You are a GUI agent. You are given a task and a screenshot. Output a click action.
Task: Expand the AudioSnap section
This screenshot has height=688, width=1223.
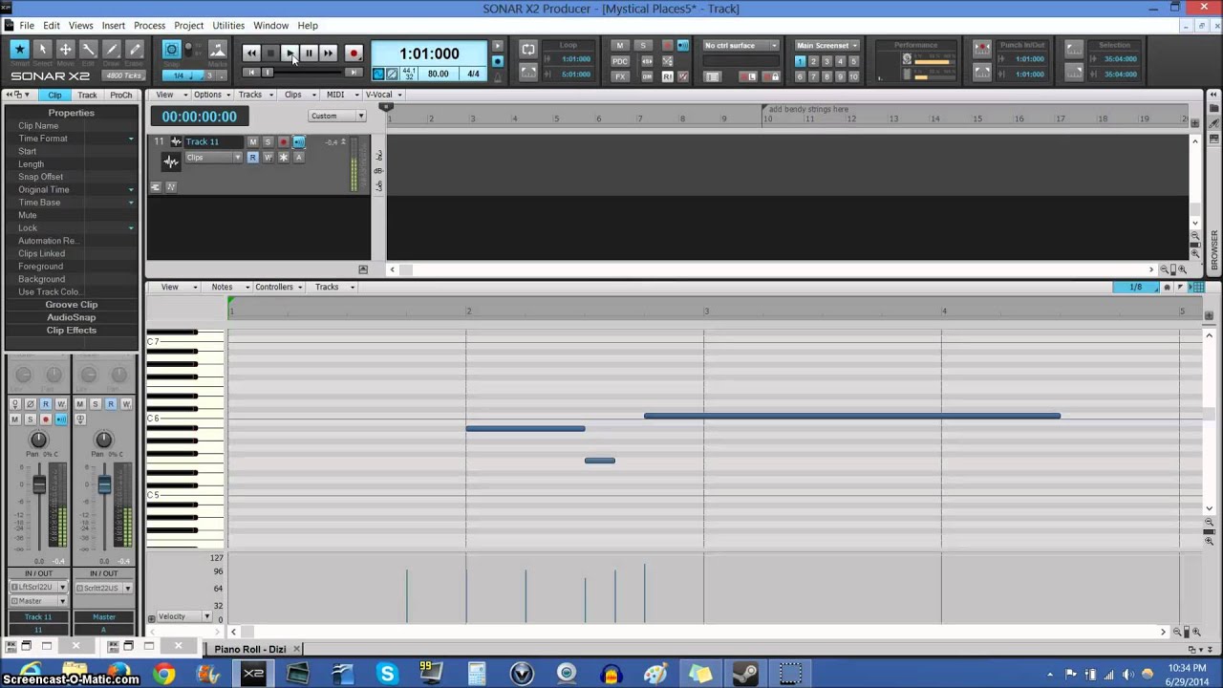[72, 317]
